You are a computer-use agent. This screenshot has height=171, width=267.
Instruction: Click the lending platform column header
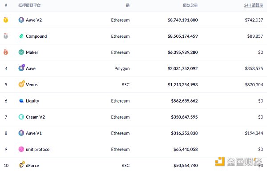point(29,5)
